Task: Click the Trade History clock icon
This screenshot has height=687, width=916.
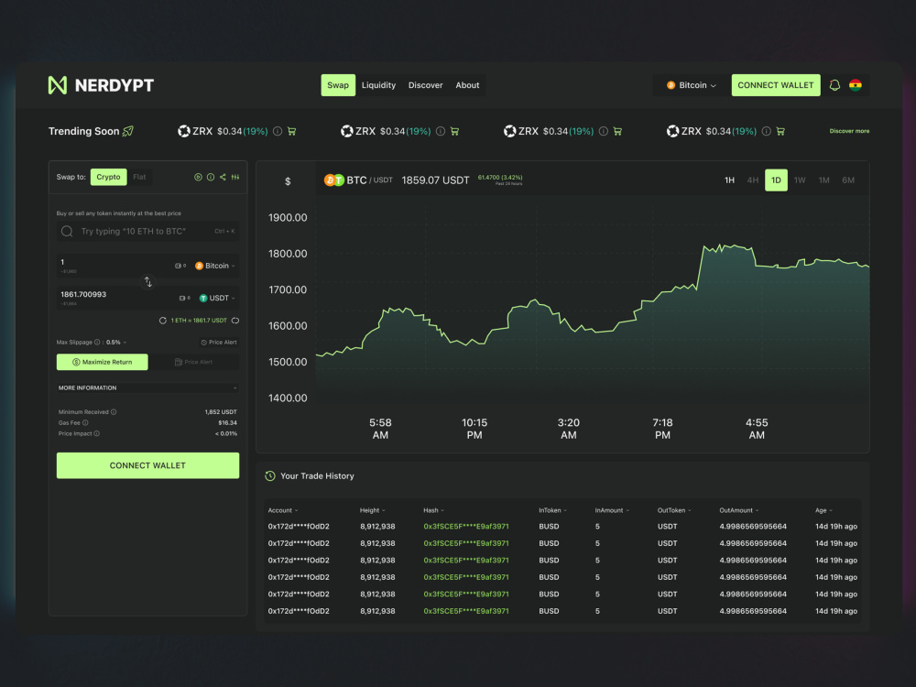Action: pos(270,476)
